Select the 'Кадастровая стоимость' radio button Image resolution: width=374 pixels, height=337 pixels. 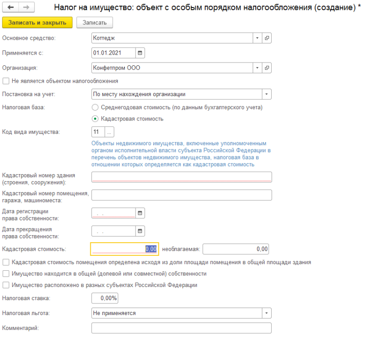pyautogui.click(x=95, y=119)
